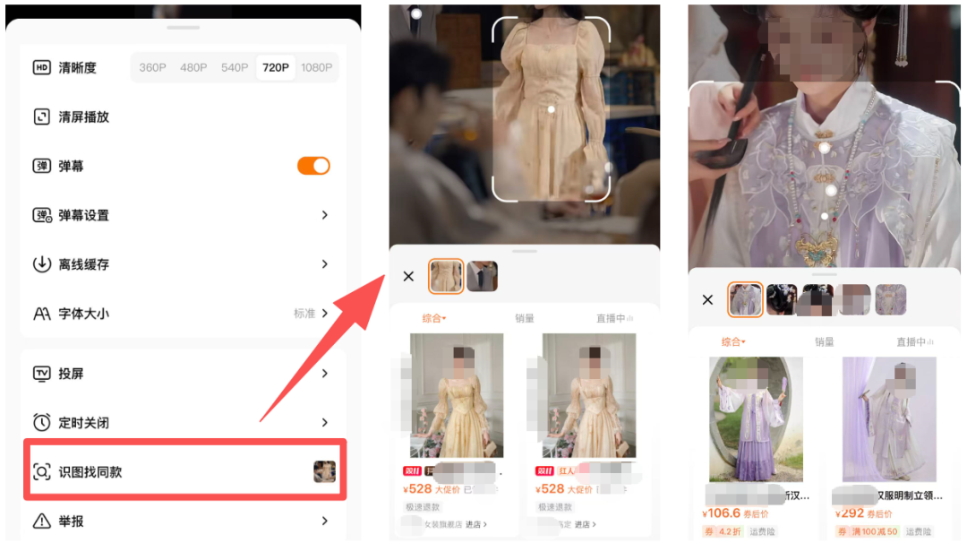
Task: Select 540P video quality
Action: coord(235,68)
